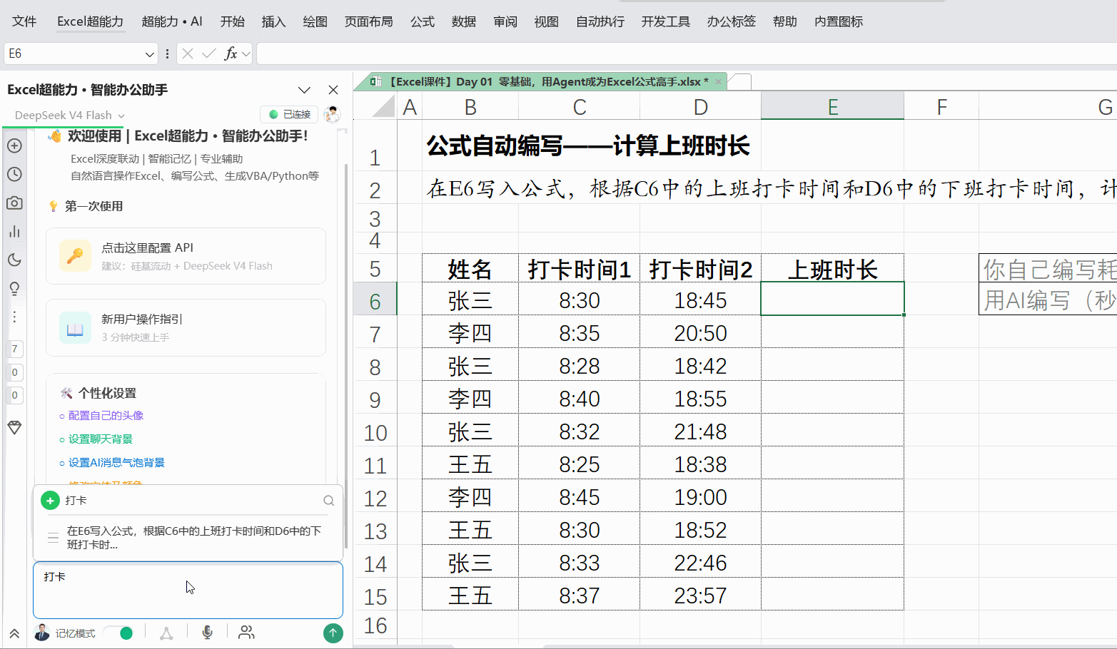Close the Excel超能力 assistant panel
The height and width of the screenshot is (649, 1117).
point(333,90)
